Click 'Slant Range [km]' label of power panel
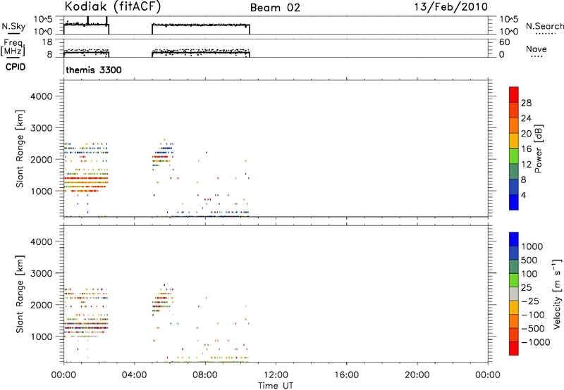Viewport: 564px width, 390px height. pos(20,149)
